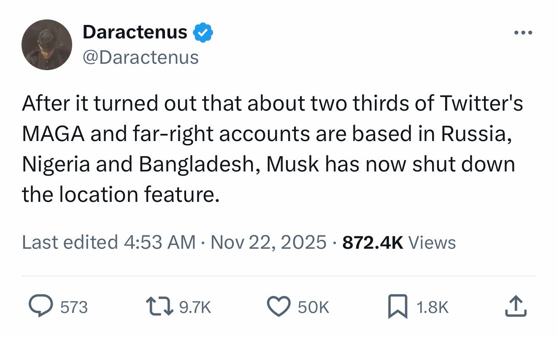Click the word "Musk" in the tweet
The height and width of the screenshot is (337, 557).
click(293, 164)
